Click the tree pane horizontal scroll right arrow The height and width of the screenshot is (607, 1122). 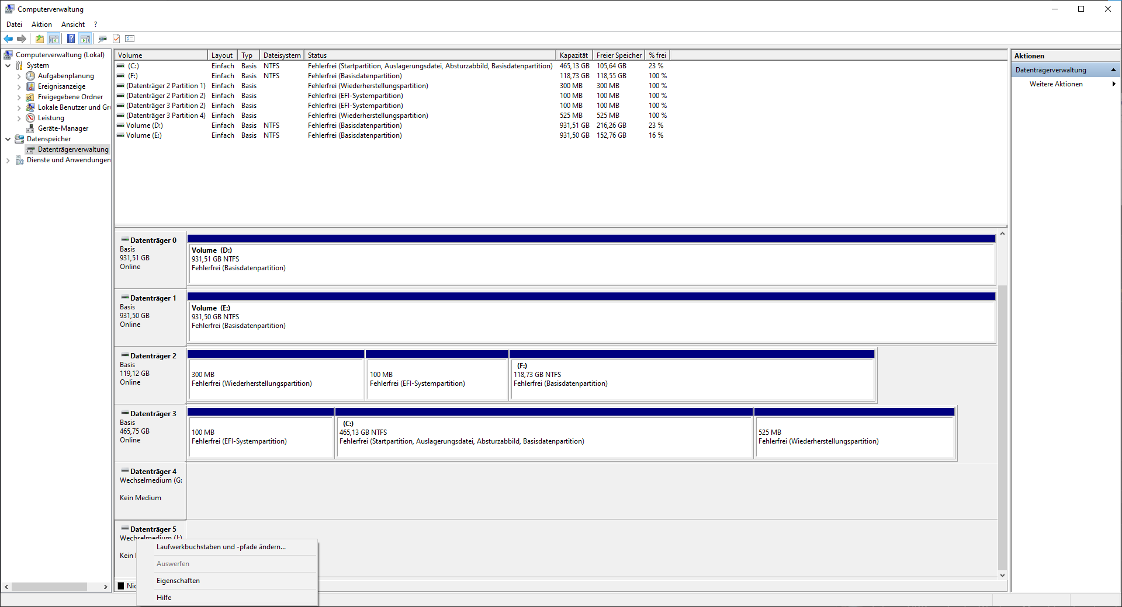pyautogui.click(x=106, y=587)
